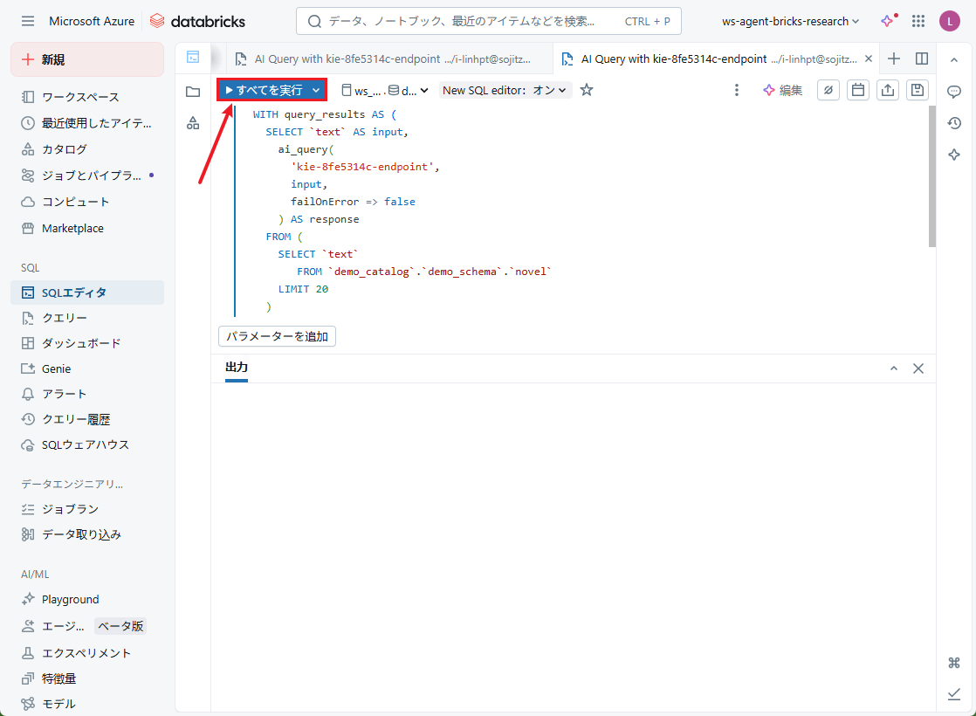This screenshot has height=716, width=976.
Task: Click the 新規 create button
Action: [86, 59]
